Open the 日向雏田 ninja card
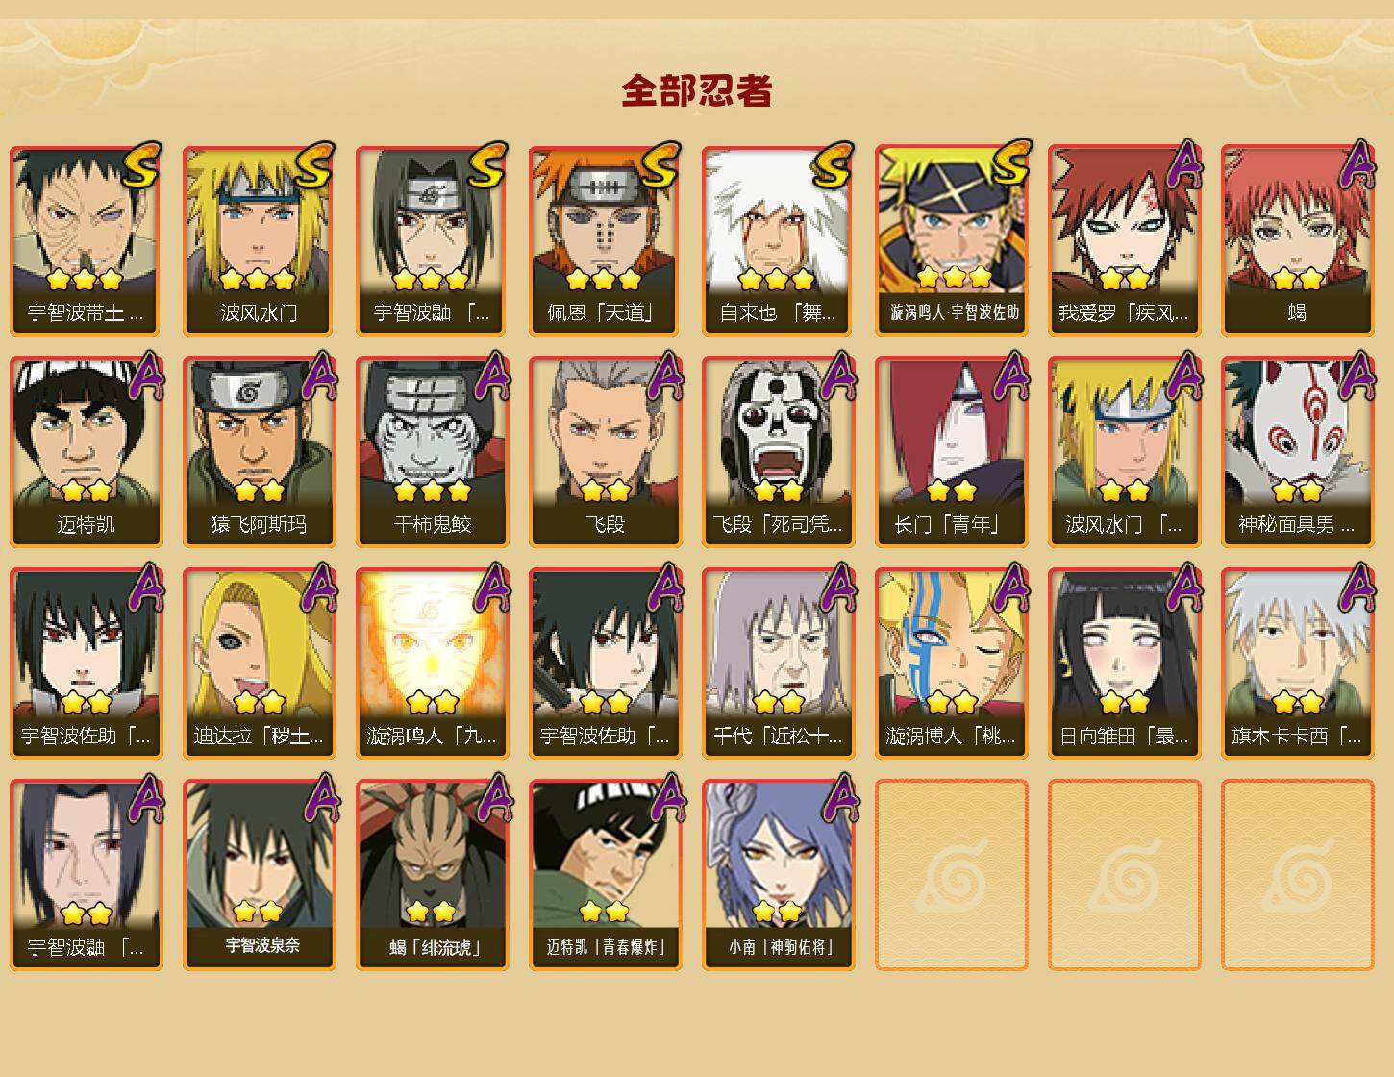This screenshot has height=1077, width=1394. coord(1124,664)
